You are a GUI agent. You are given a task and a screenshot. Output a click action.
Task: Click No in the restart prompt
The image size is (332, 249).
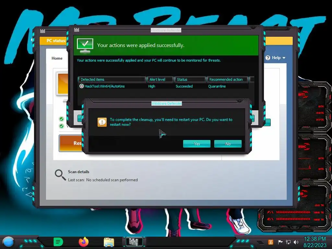pos(228,144)
